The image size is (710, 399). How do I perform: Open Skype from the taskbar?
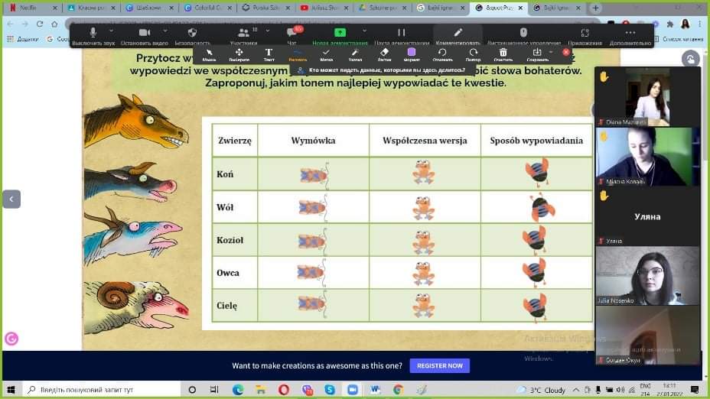click(x=330, y=390)
